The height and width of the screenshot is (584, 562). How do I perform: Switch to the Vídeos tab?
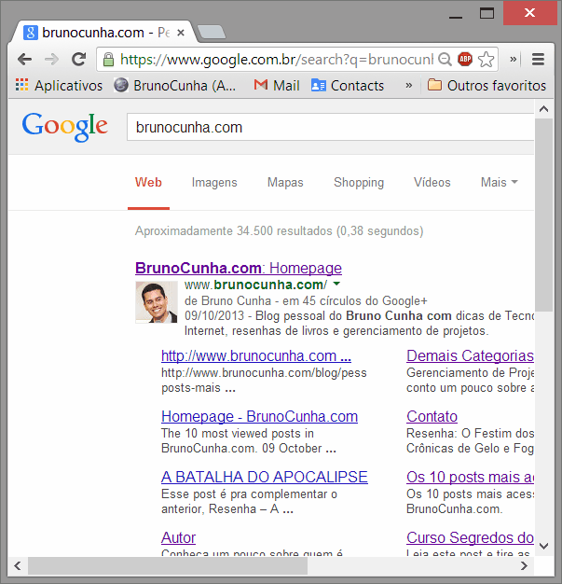[432, 183]
